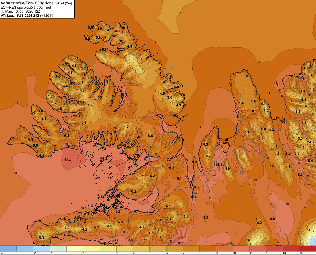316x255 pixels.
Task: Click the 7.2 temperature value
Action: (139, 132)
